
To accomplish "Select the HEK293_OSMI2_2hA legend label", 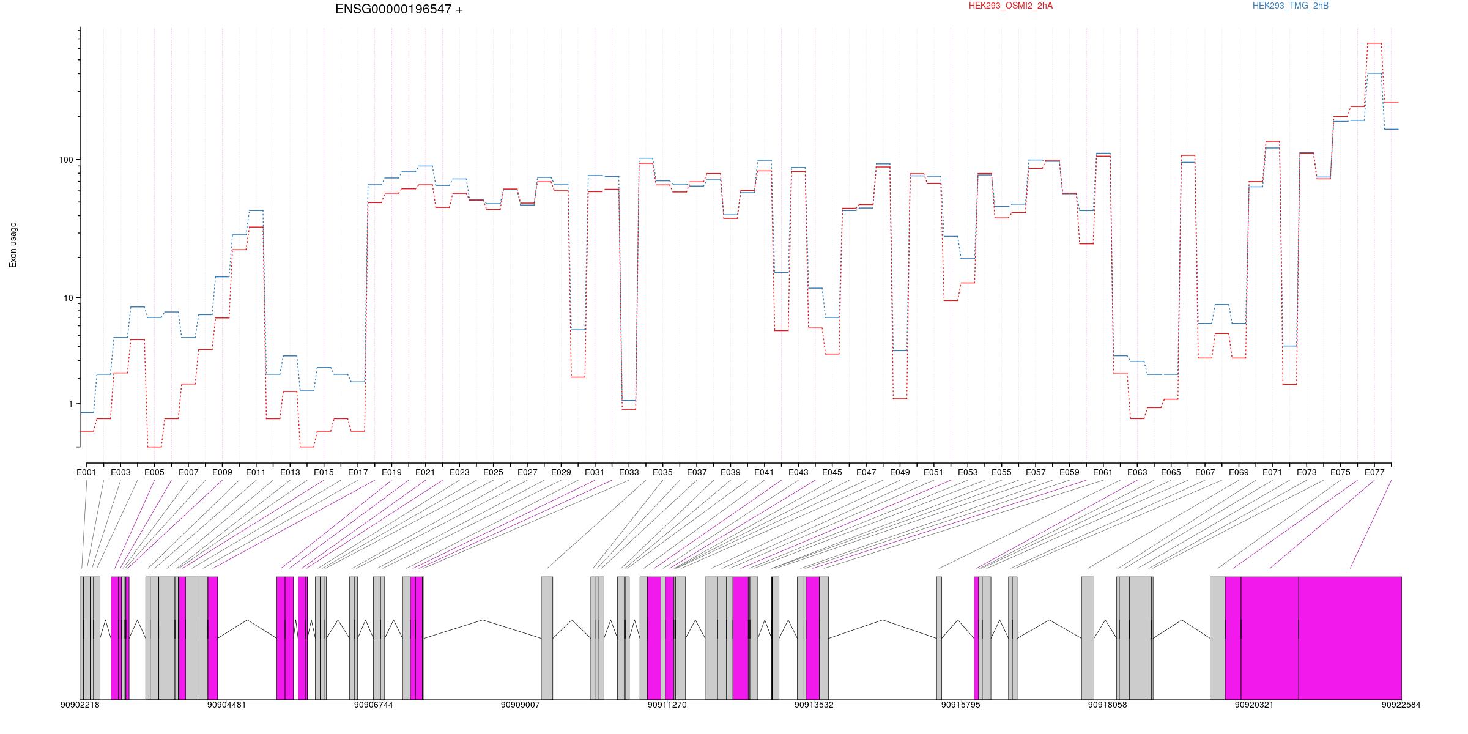I will click(x=1010, y=6).
